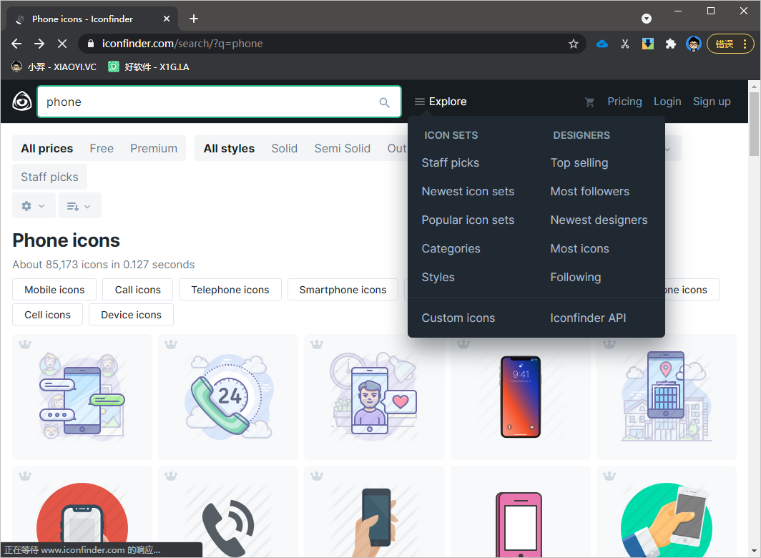
Task: Open the ringing handset icon thumbnail
Action: point(228,512)
